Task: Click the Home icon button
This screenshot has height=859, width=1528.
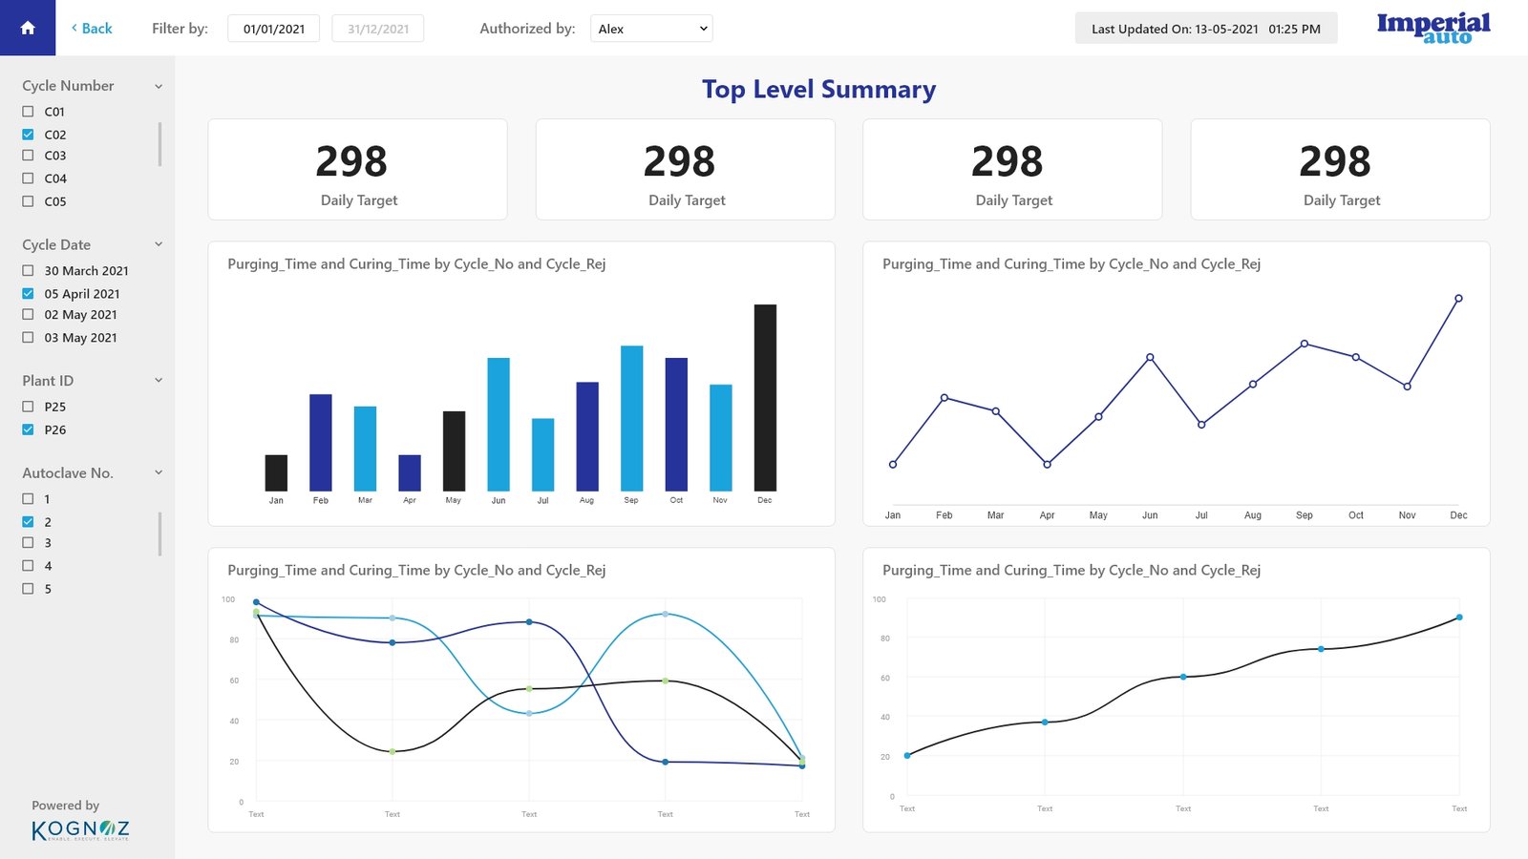Action: tap(28, 28)
